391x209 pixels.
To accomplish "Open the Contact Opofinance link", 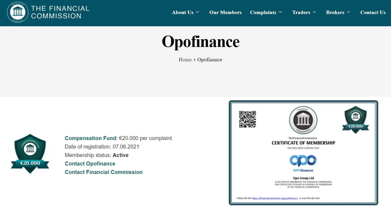I will 90,164.
